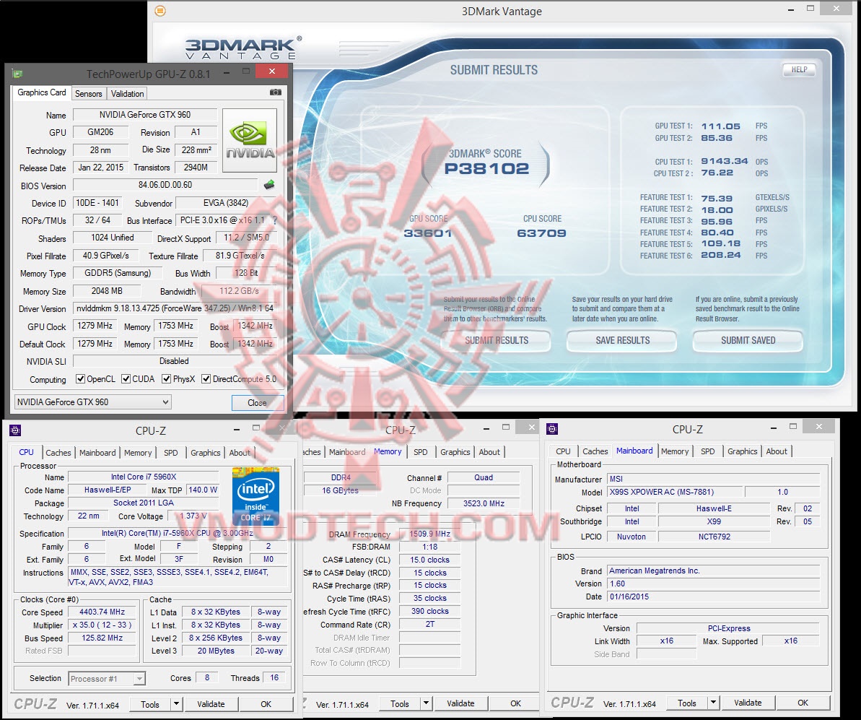Click the GPU Name field in GPU-Z

(145, 115)
